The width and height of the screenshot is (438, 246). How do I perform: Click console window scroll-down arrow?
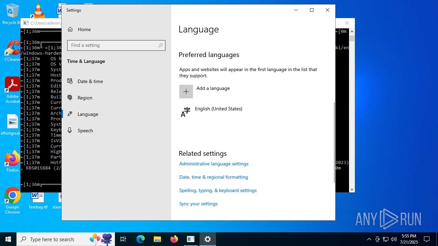(x=352, y=189)
